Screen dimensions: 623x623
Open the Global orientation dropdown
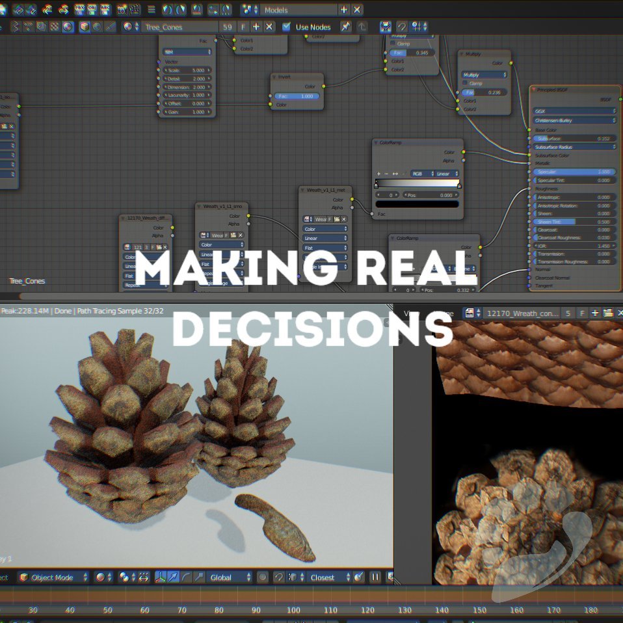tap(229, 577)
